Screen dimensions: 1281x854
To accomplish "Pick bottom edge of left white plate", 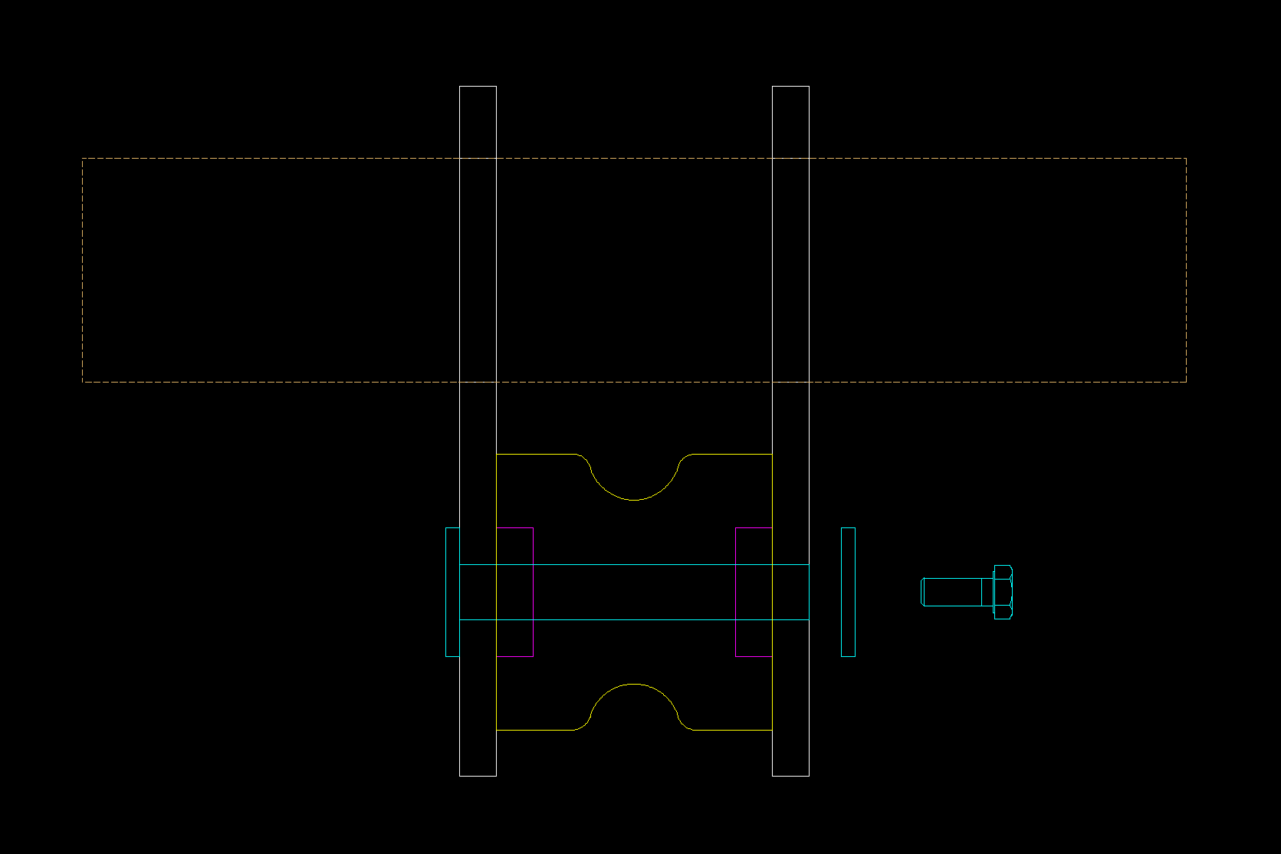I will (478, 776).
